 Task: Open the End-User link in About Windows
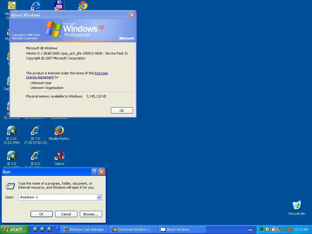click(x=101, y=73)
